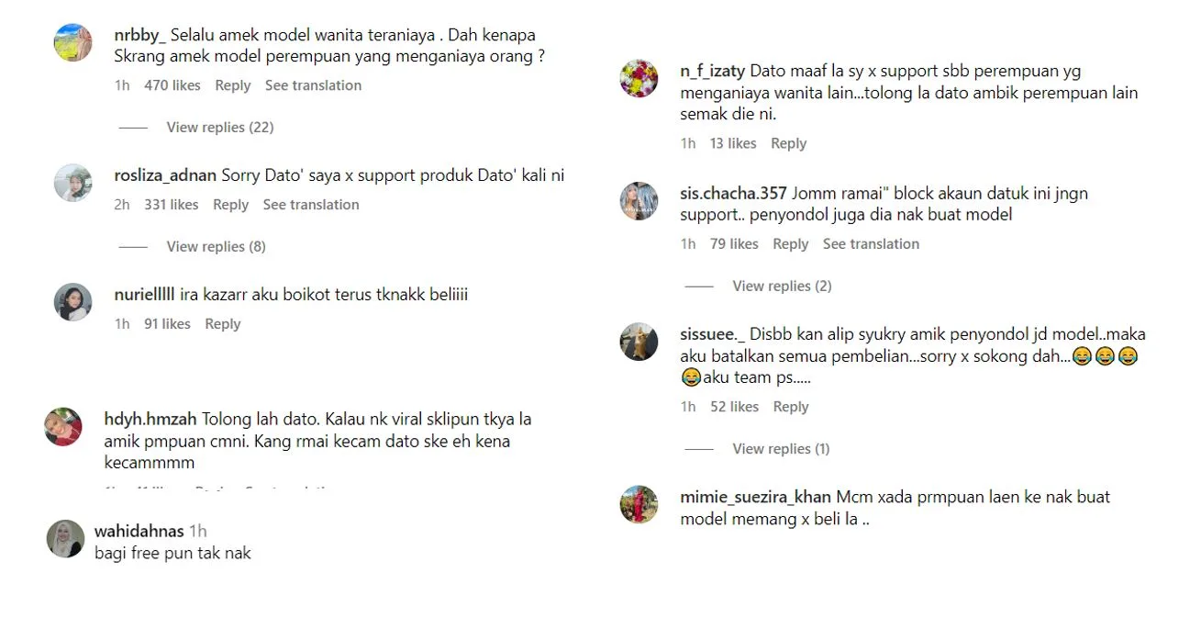
Task: Open n_f_izaty flower avatar
Action: coord(639,78)
